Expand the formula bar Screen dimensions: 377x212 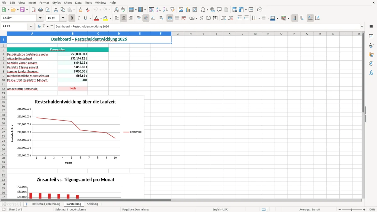(x=362, y=27)
